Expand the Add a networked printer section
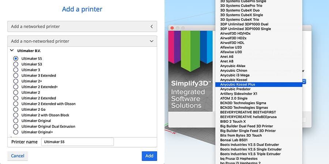The image size is (329, 164). (x=82, y=26)
